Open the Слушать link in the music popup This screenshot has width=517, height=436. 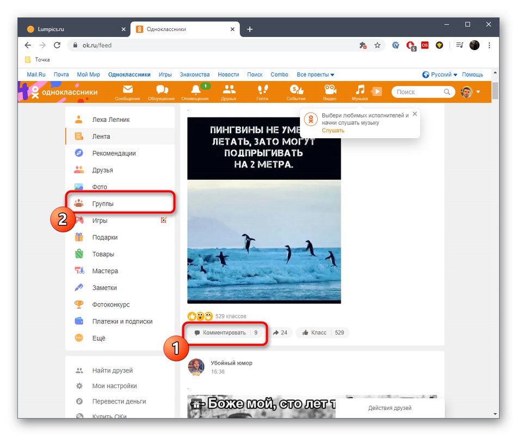(333, 130)
